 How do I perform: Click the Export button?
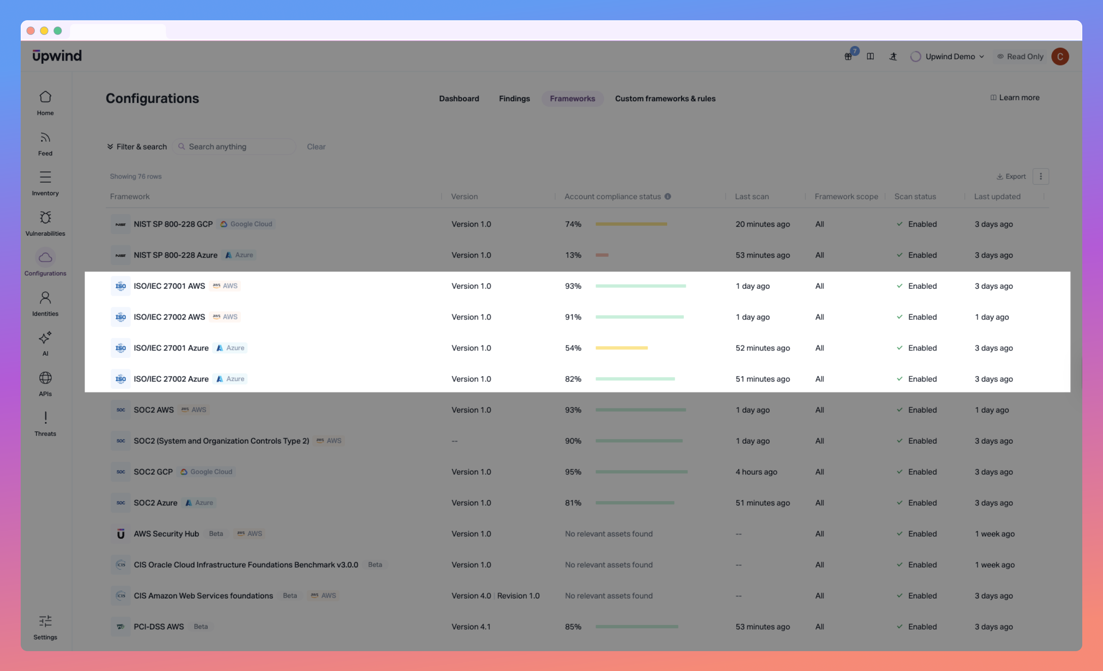click(1011, 176)
